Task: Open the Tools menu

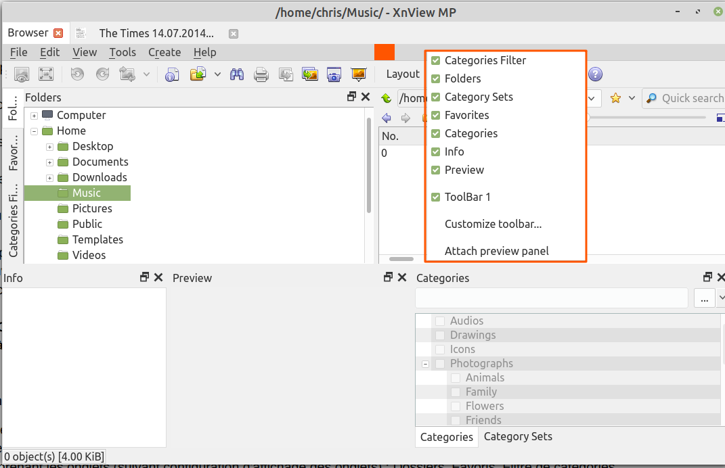Action: pos(123,52)
